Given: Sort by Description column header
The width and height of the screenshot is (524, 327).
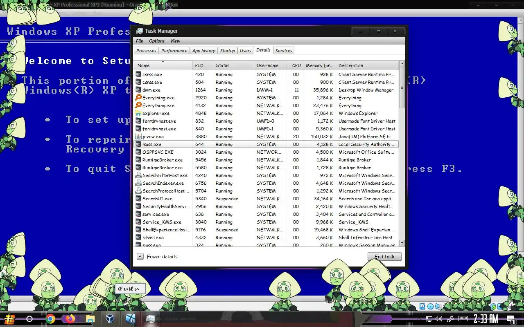Looking at the screenshot, I should [367, 65].
